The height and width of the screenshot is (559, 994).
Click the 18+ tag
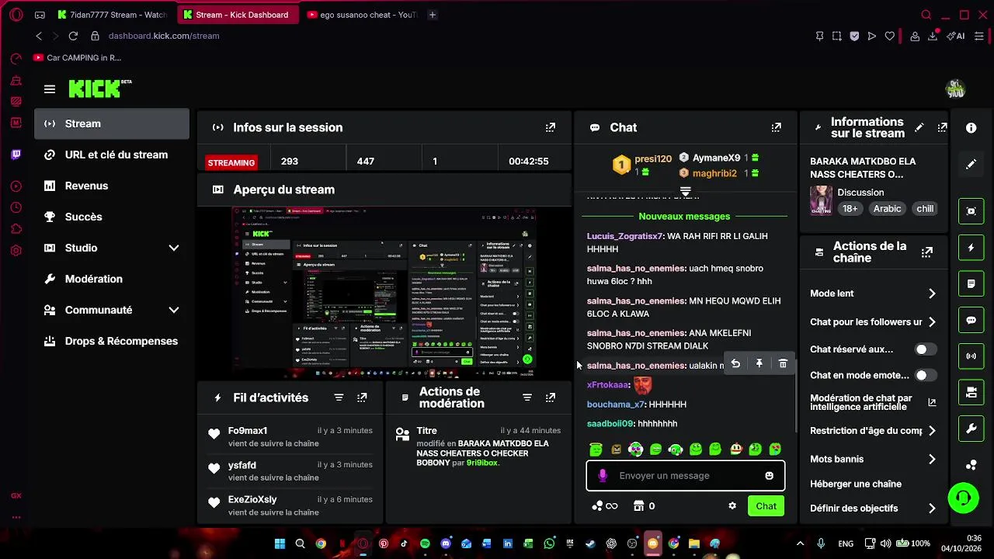[x=850, y=209]
